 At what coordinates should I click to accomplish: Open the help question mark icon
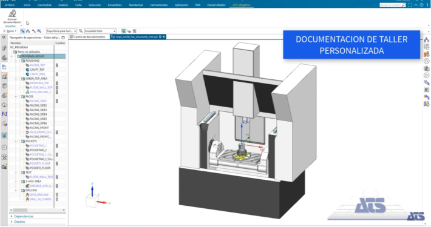421,5
